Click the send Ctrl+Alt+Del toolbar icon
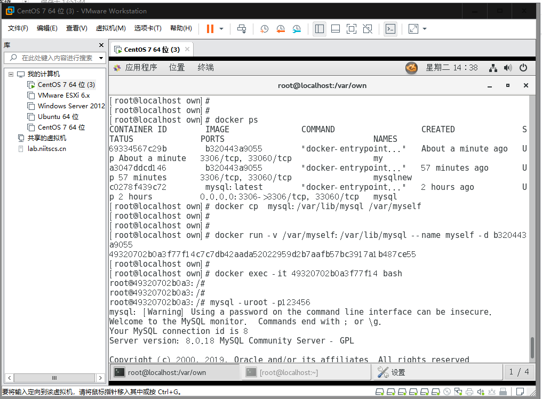The height and width of the screenshot is (399, 542). [x=242, y=29]
